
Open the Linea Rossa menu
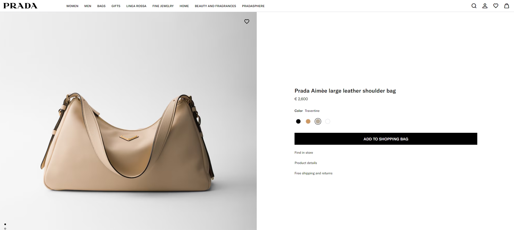[x=136, y=6]
